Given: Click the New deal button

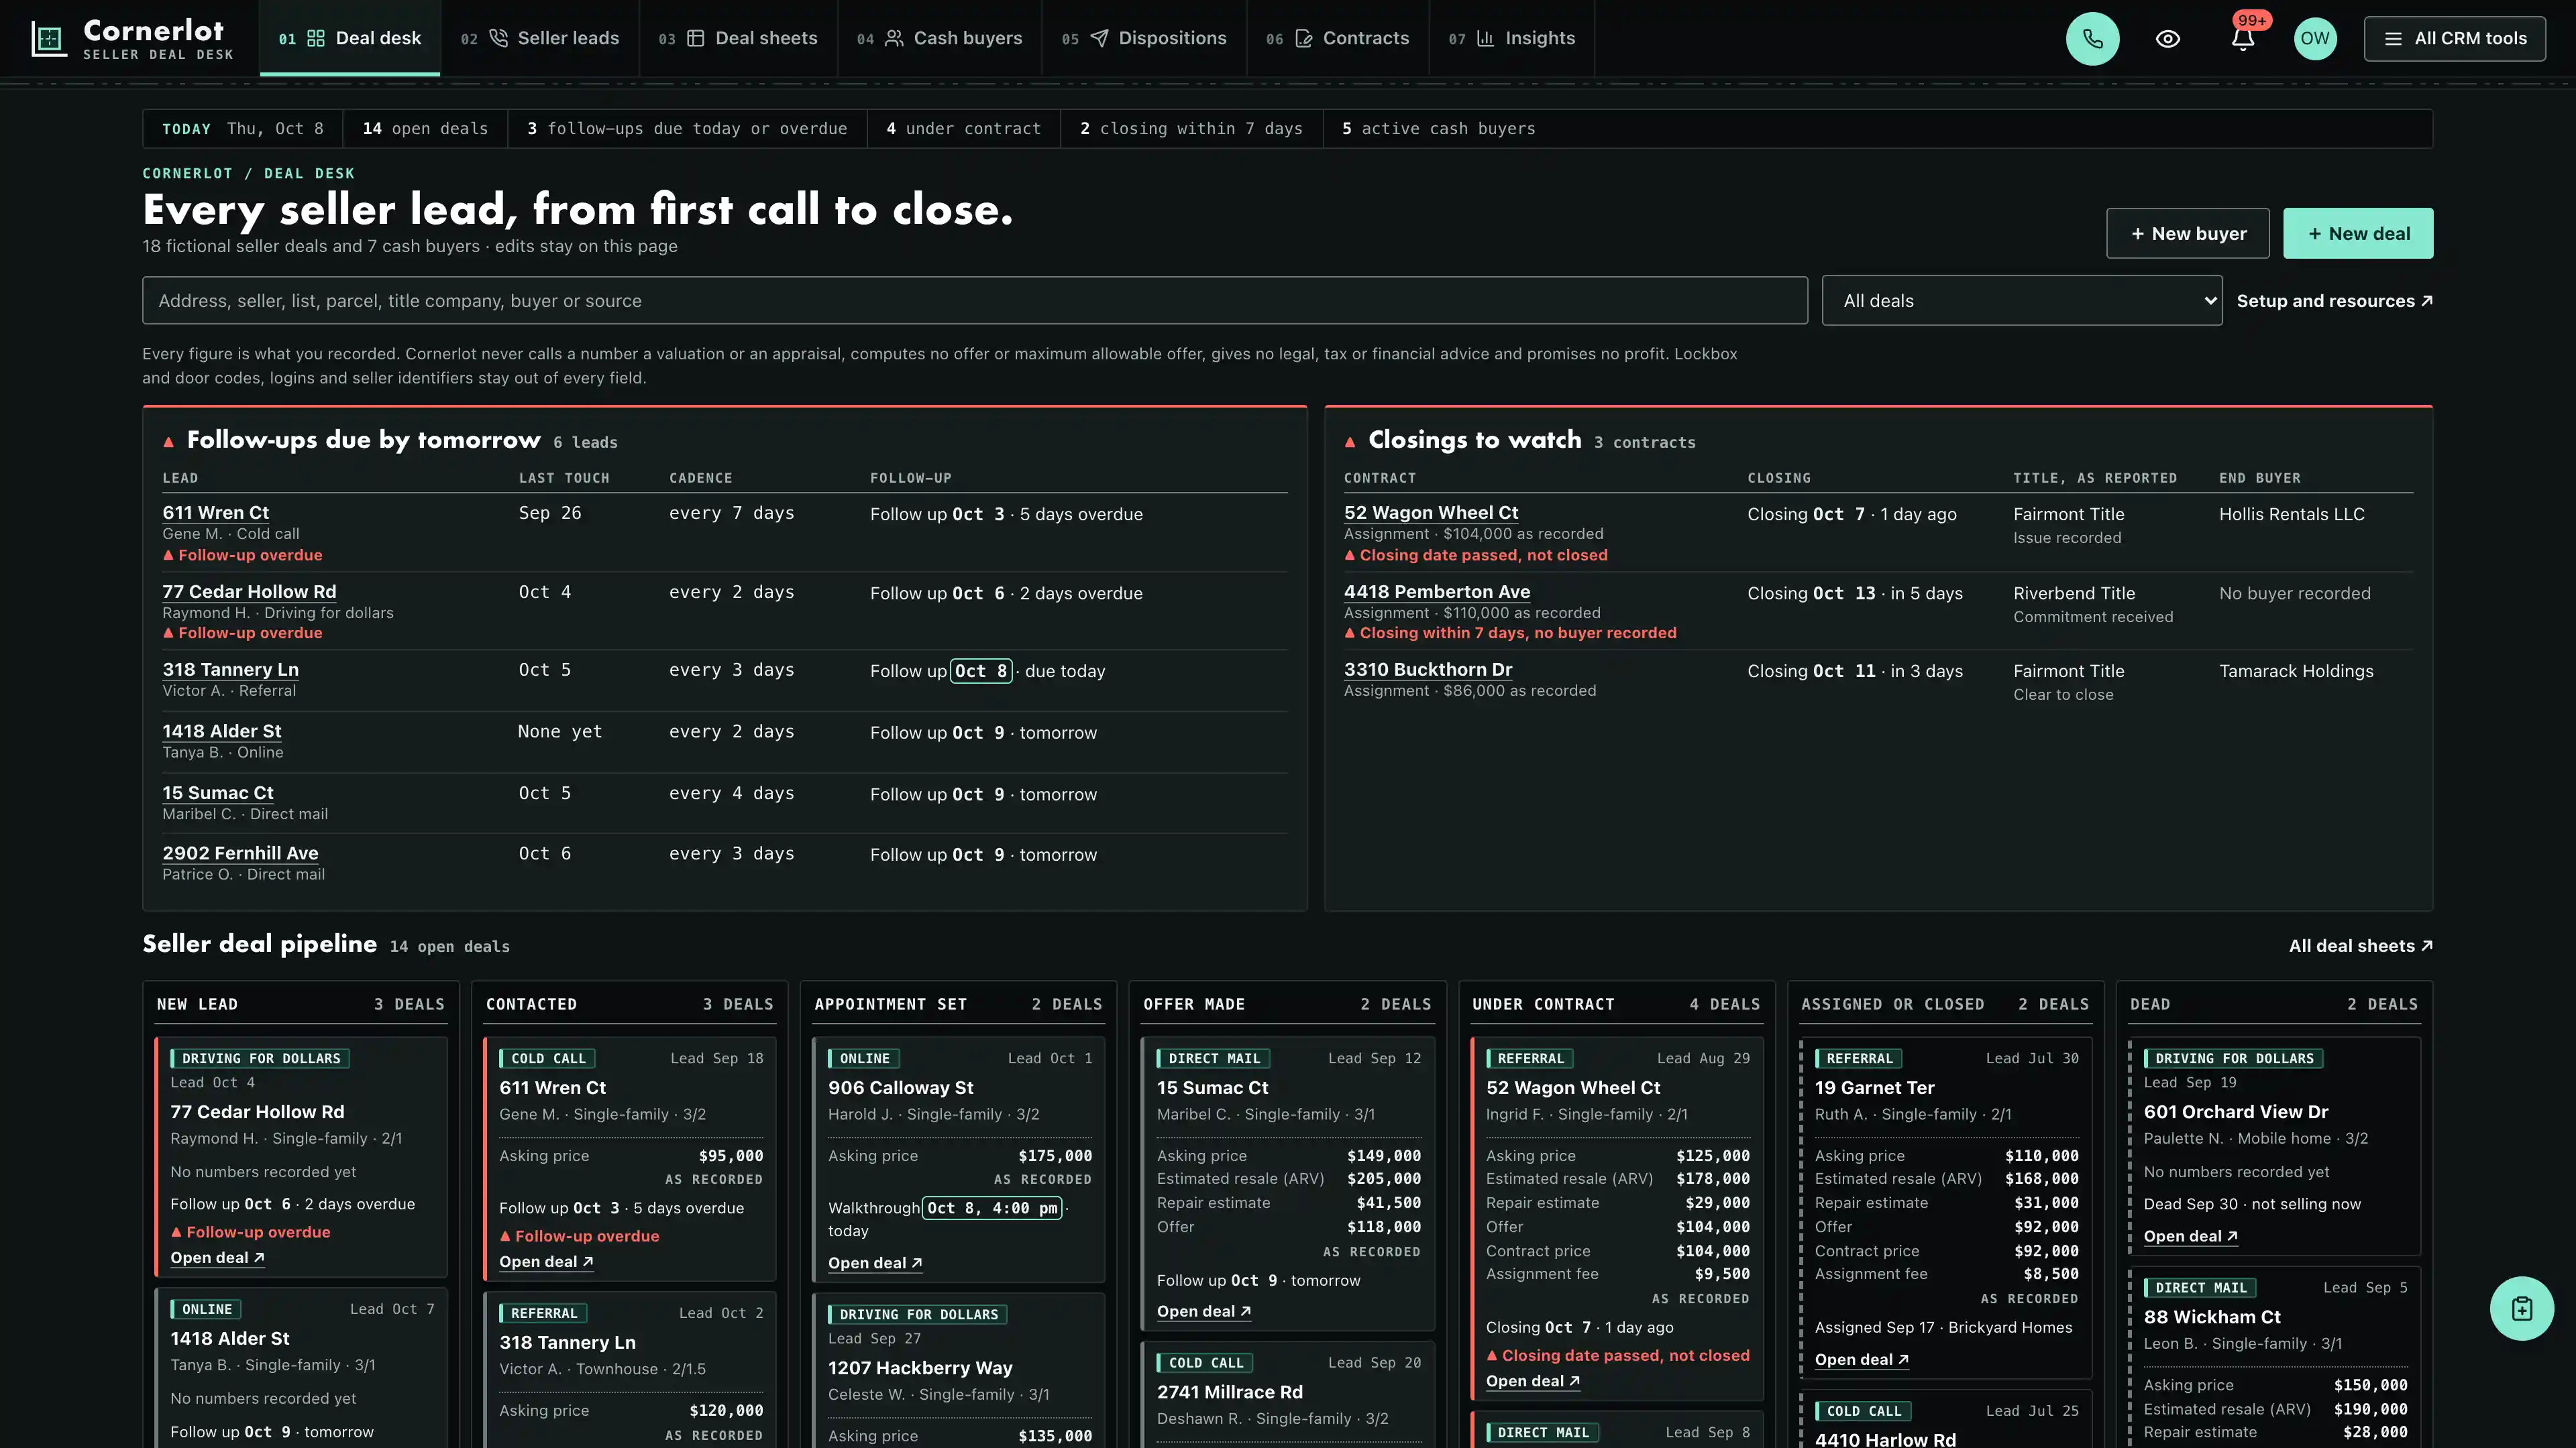Looking at the screenshot, I should click(x=2358, y=233).
